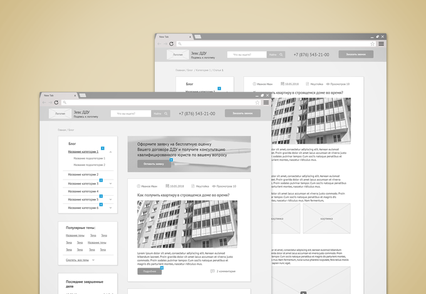Click the Зевс ДДУ site name in the back window
426x294 pixels.
click(199, 53)
